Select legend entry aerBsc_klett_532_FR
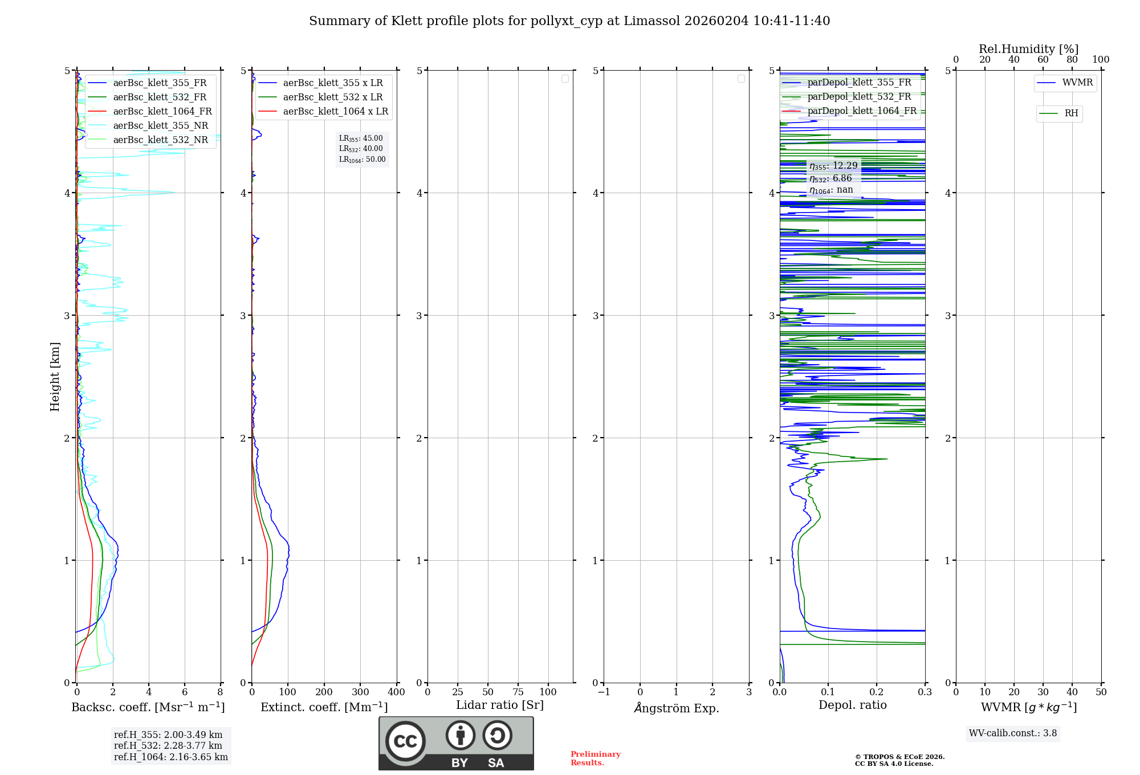Image resolution: width=1140 pixels, height=775 pixels. [150, 97]
